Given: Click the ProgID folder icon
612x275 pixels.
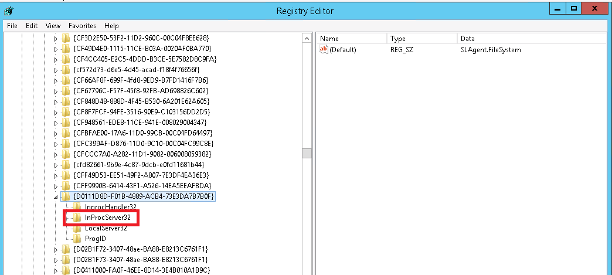Looking at the screenshot, I should [x=78, y=239].
